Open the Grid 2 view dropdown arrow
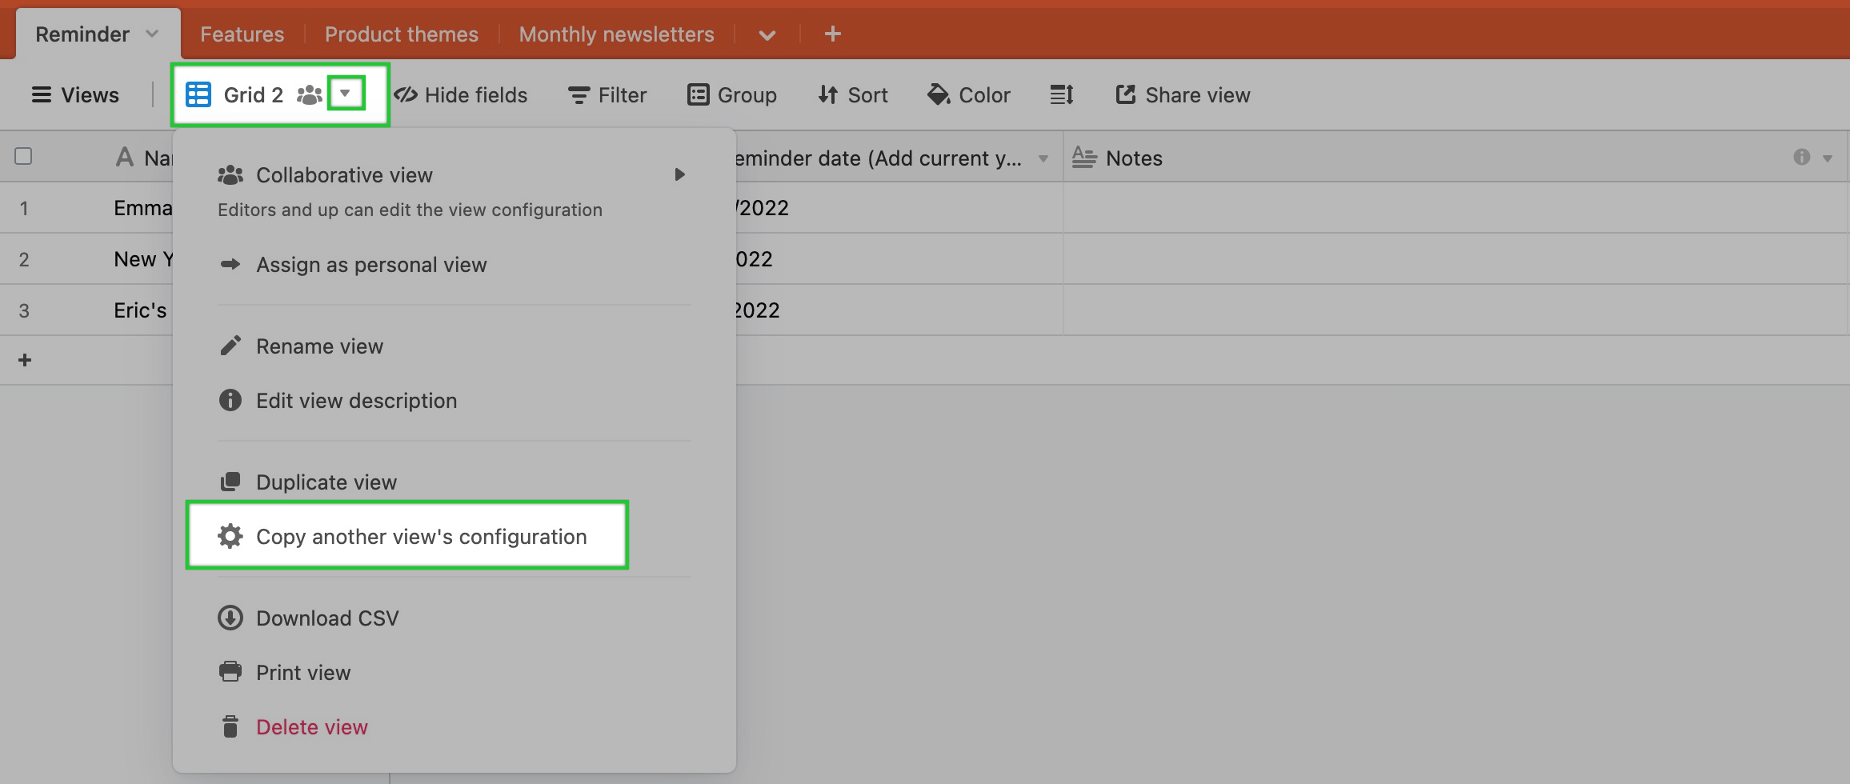The image size is (1850, 784). 345,94
